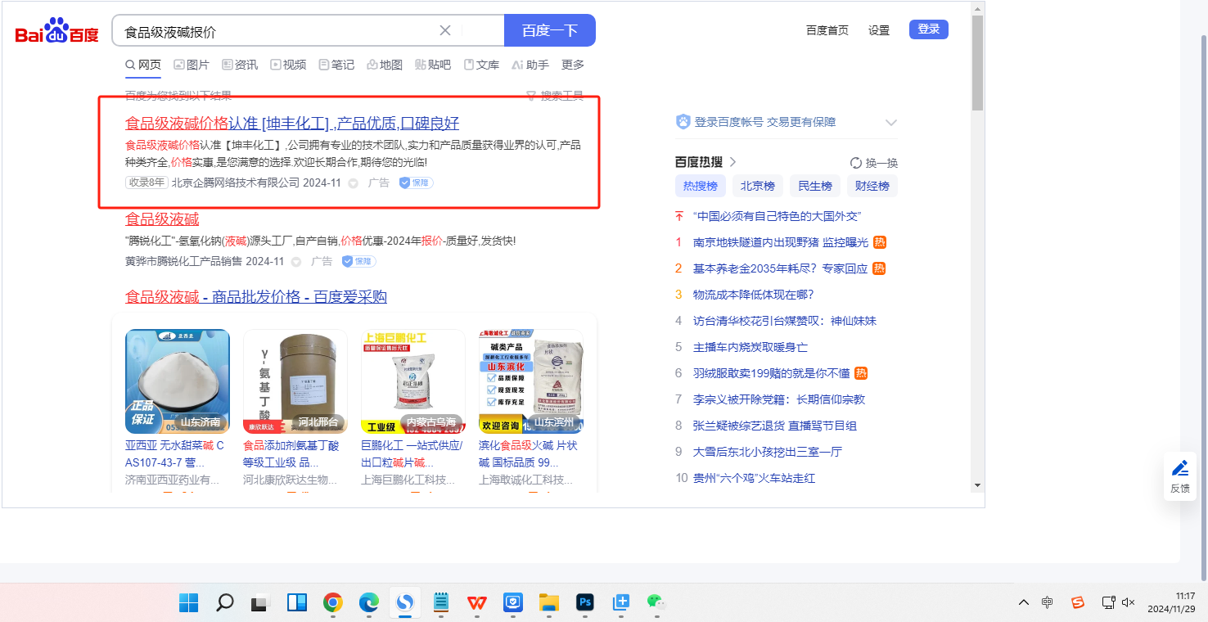The image size is (1208, 622).
Task: Open 设置 in the top right
Action: click(879, 30)
